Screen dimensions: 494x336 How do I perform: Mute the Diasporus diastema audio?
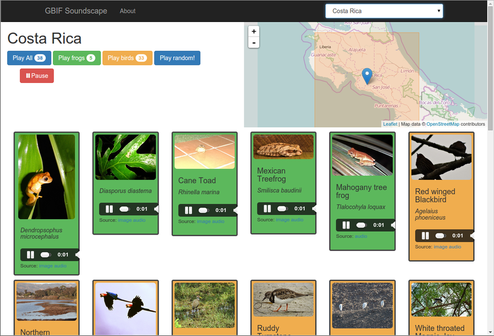pyautogui.click(x=156, y=209)
